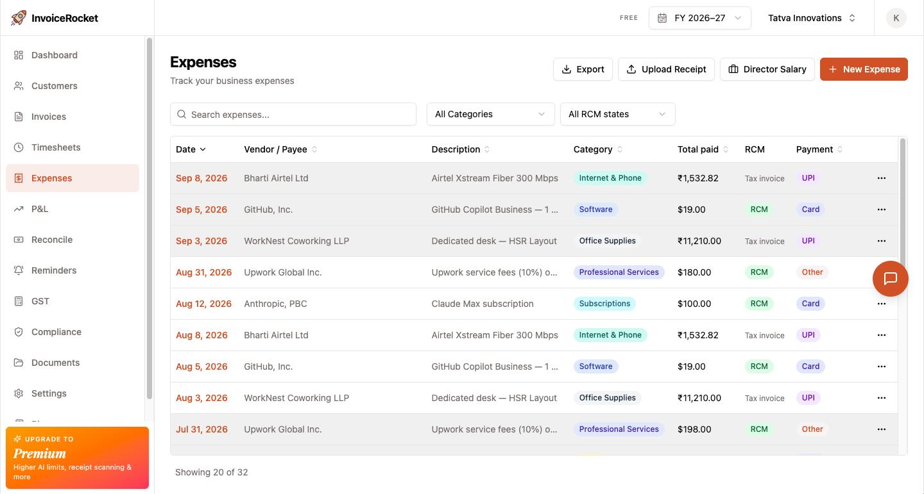Sort by Total paid column

tap(703, 149)
